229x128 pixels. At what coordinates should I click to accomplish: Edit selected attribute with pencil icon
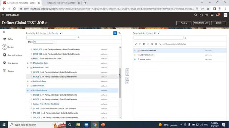click(136, 44)
